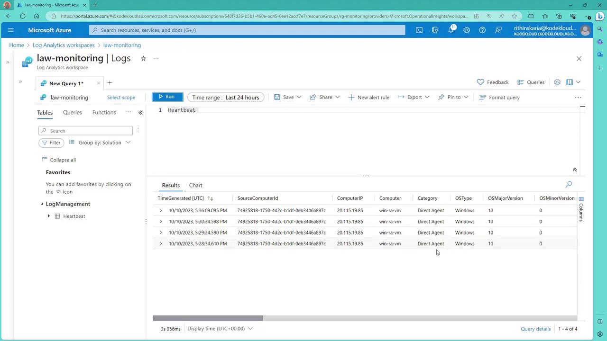Image resolution: width=607 pixels, height=341 pixels.
Task: Open Group by: Solution dropdown
Action: pyautogui.click(x=100, y=143)
